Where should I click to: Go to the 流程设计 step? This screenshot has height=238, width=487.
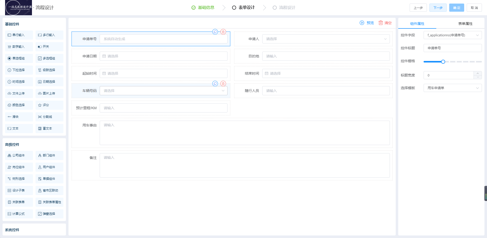coord(284,8)
